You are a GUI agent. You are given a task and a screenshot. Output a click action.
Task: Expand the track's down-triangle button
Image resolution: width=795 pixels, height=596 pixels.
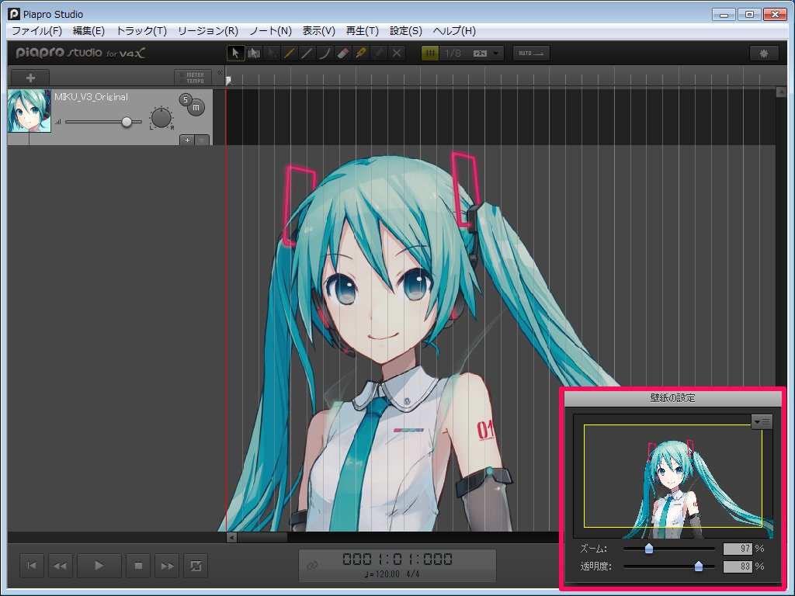(x=202, y=140)
